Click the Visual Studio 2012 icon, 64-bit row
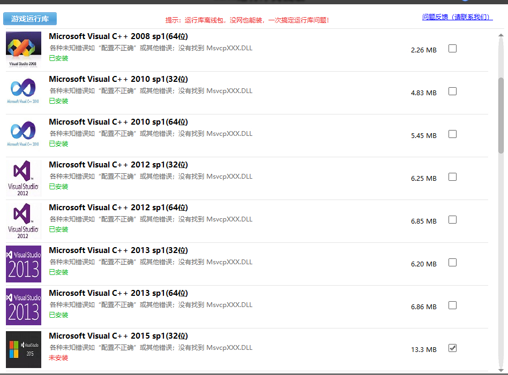 coord(24,220)
